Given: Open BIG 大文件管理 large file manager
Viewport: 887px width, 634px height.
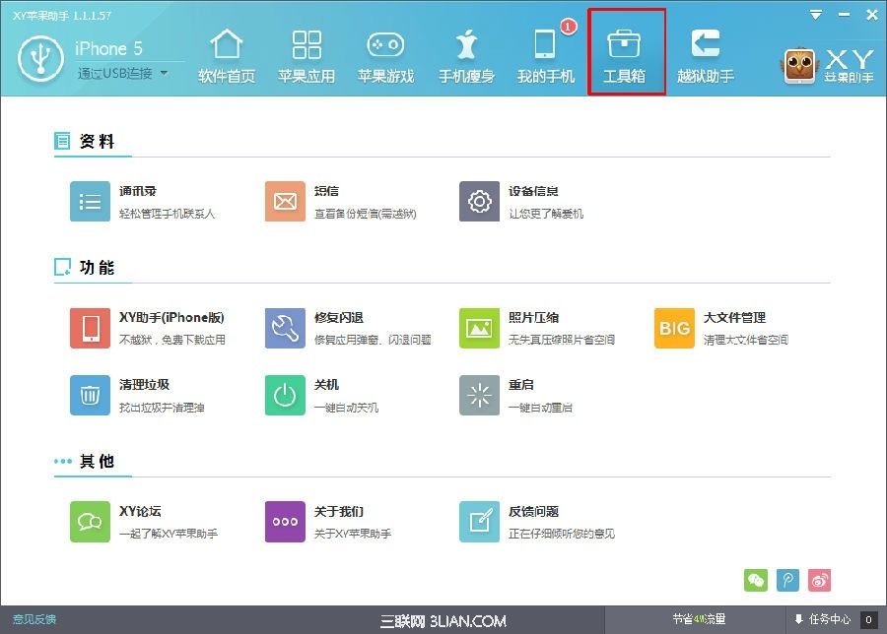Looking at the screenshot, I should click(x=674, y=328).
